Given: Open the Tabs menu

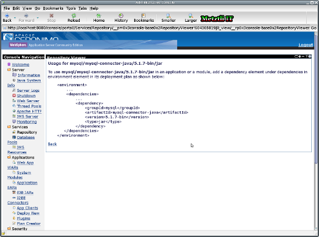Looking at the screenshot, I should [x=82, y=8].
